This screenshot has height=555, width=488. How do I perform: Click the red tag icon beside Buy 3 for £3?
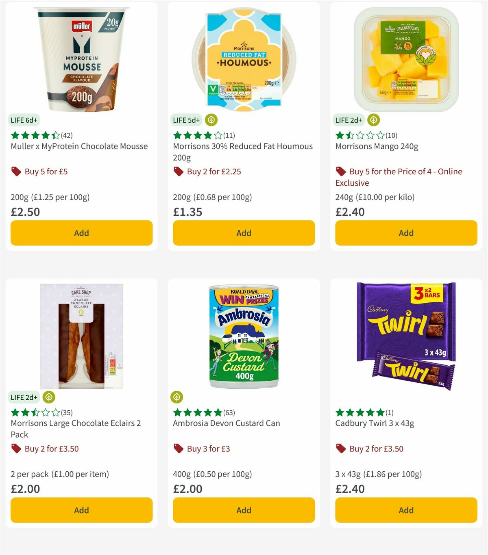(178, 449)
